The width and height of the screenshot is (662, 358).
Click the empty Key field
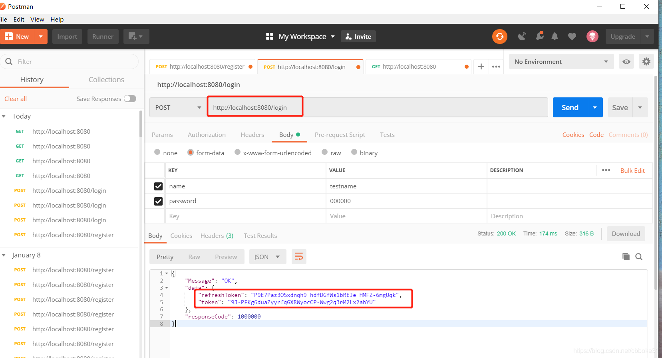click(246, 216)
